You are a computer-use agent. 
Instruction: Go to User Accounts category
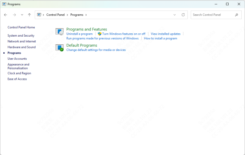[17, 59]
